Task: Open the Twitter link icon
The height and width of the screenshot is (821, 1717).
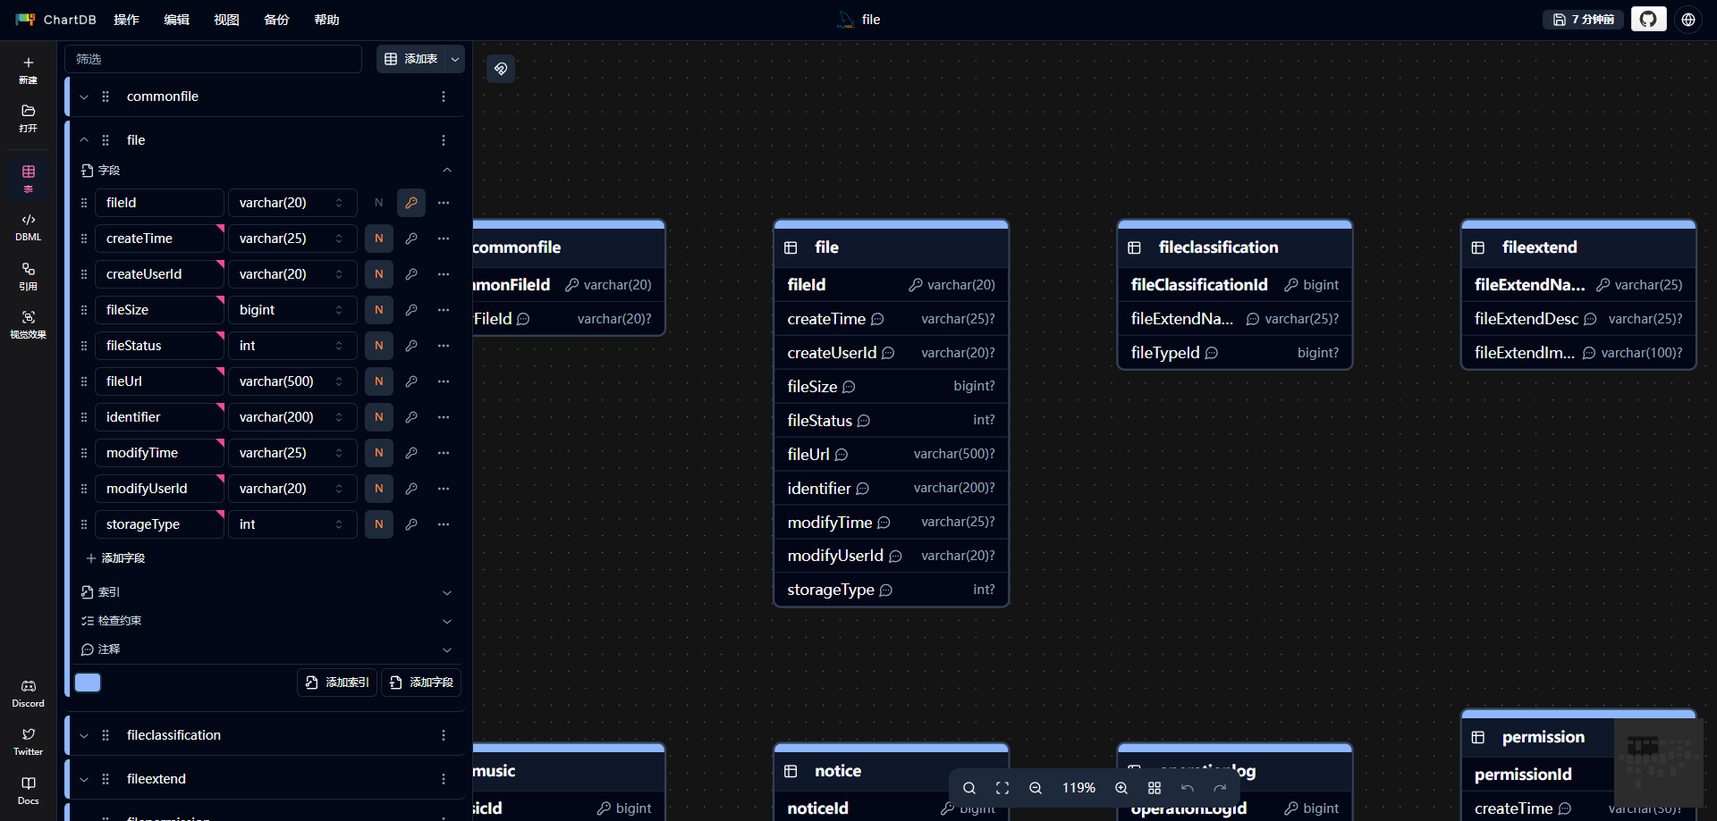Action: 28,741
